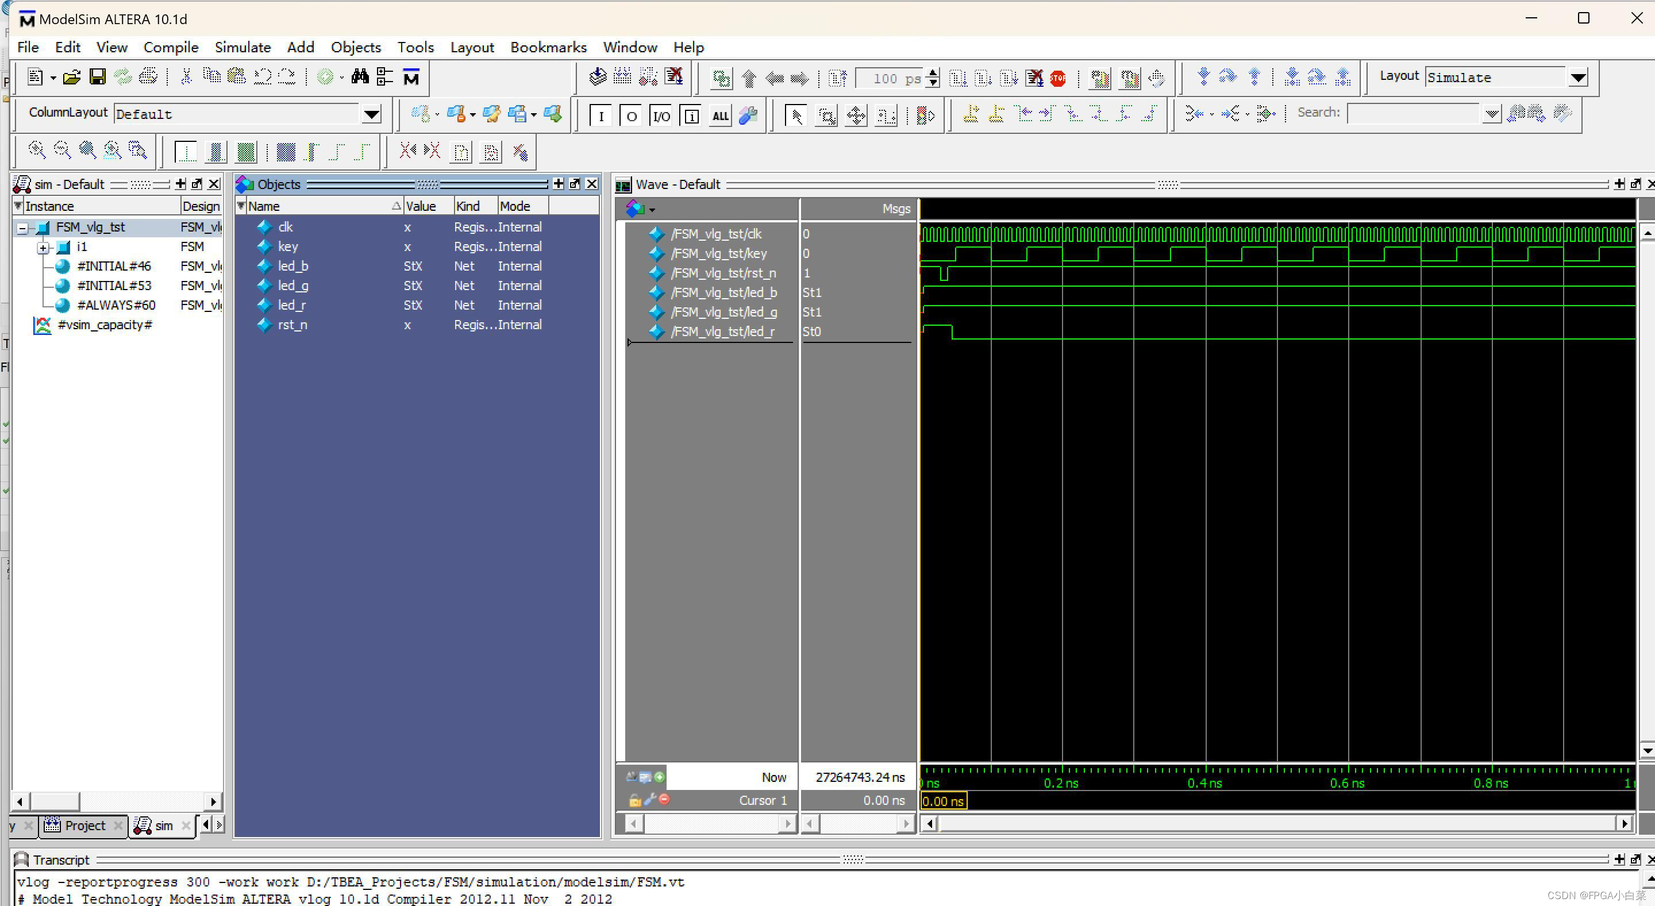Click the Open folder icon
Viewport: 1655px width, 906px height.
tap(71, 77)
